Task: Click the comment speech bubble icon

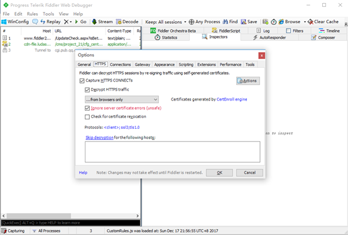Action: [x=35, y=22]
